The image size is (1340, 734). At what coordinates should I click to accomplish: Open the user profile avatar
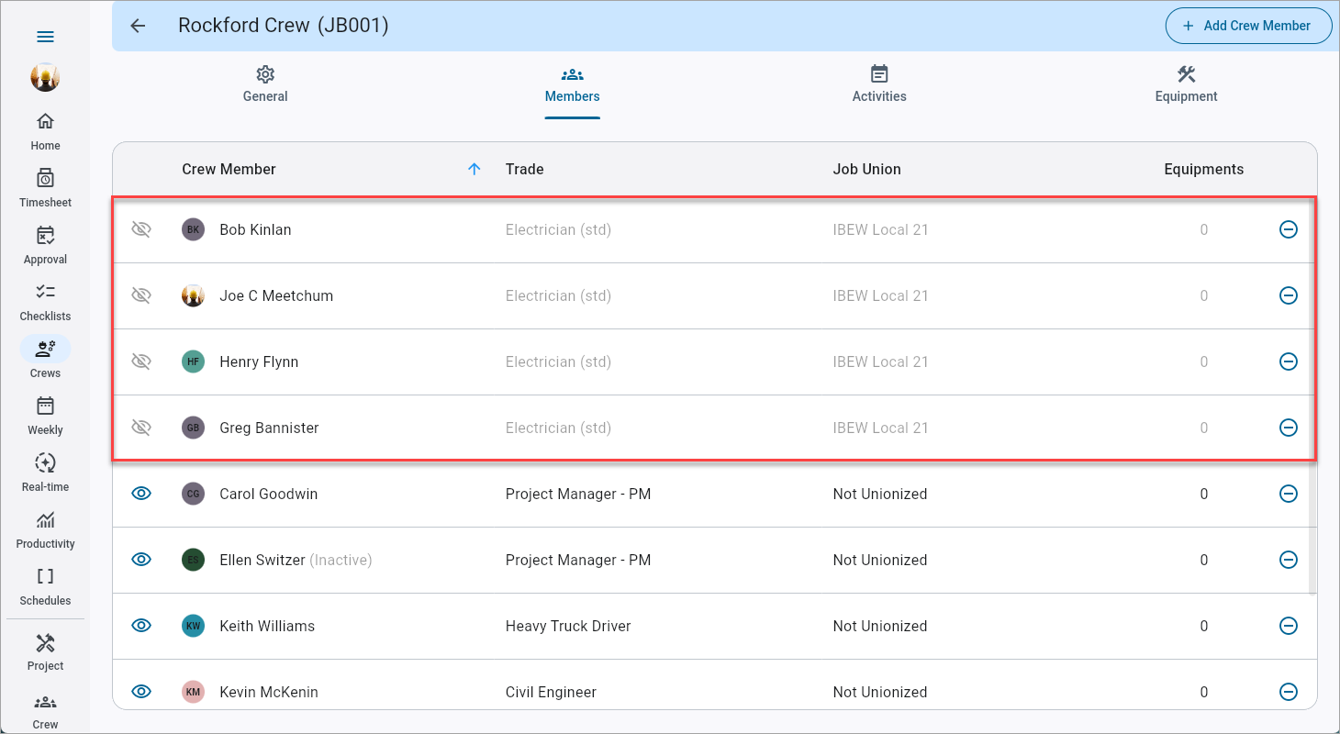click(x=44, y=78)
